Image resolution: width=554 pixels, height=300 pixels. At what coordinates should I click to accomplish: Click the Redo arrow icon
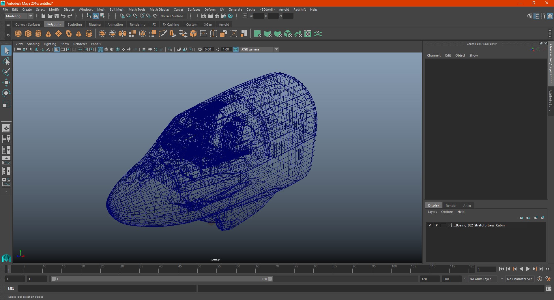70,16
